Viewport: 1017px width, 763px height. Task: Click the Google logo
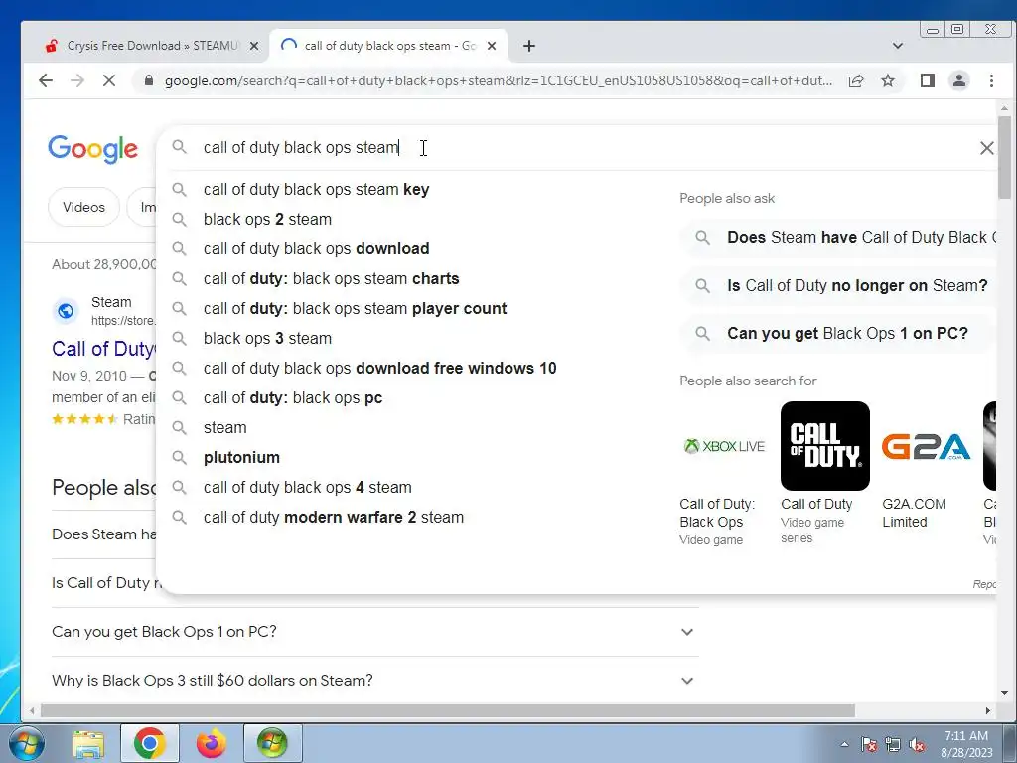tap(92, 149)
